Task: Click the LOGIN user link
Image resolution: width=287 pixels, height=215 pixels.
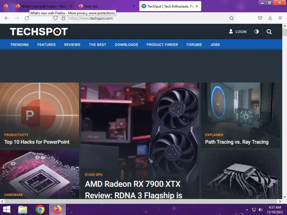Action: coord(238,32)
